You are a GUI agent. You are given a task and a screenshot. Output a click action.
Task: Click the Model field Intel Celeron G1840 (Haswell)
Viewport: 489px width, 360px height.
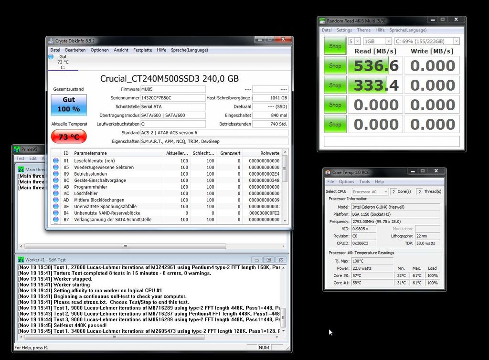[x=395, y=207]
